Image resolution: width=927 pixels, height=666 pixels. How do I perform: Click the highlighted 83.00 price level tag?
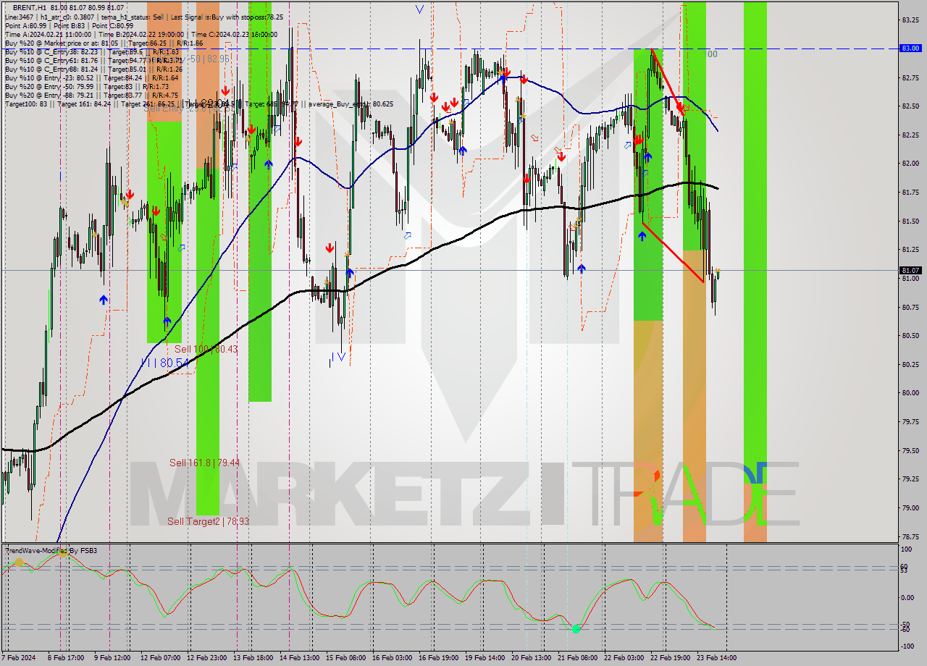pos(910,49)
